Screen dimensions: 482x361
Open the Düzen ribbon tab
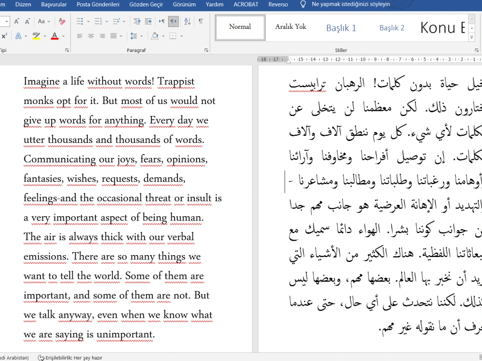click(23, 4)
